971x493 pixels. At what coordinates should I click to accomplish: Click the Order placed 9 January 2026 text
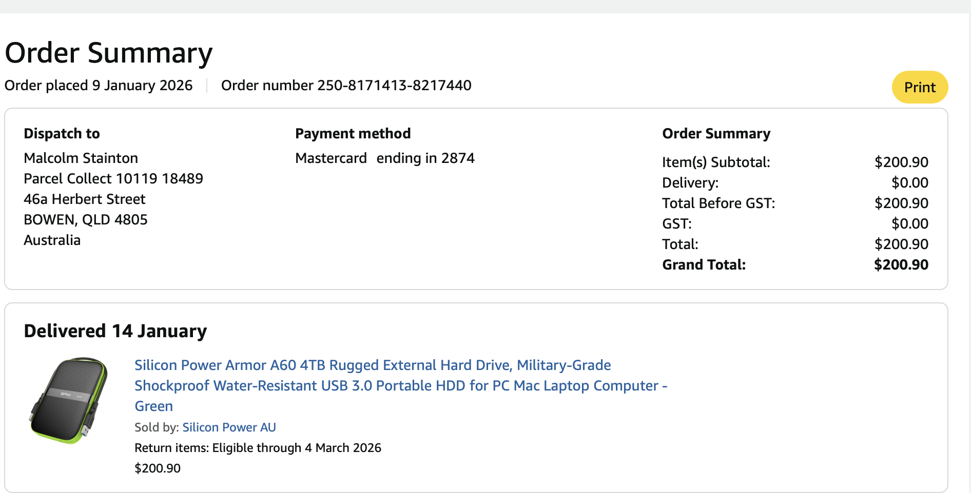coord(99,85)
